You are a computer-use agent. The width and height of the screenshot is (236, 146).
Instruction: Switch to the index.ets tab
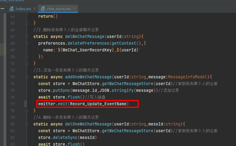pos(23,9)
